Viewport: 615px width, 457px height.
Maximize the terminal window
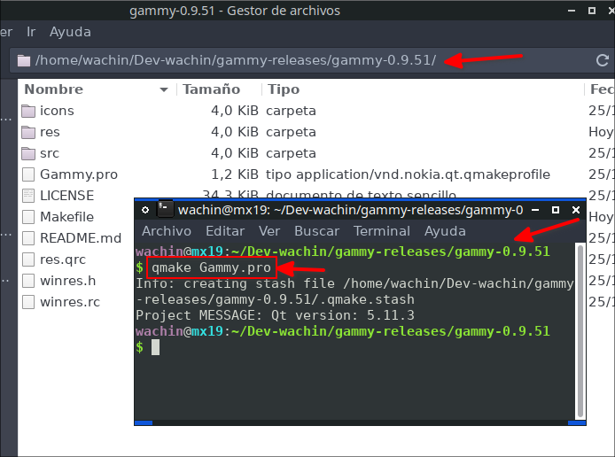(556, 210)
